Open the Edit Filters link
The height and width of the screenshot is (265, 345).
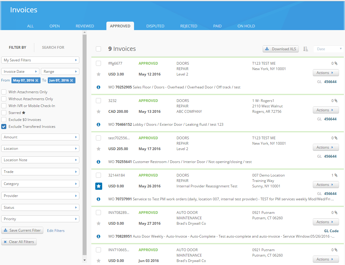(56, 231)
